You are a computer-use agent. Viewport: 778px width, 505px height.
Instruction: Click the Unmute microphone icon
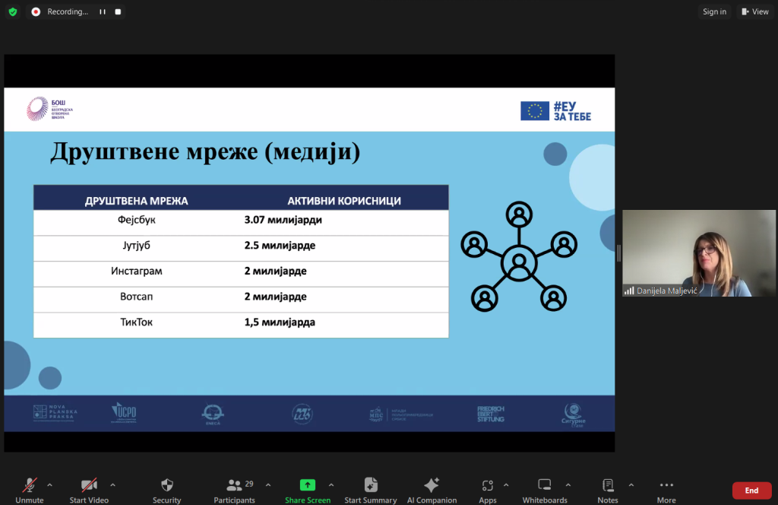pyautogui.click(x=30, y=484)
